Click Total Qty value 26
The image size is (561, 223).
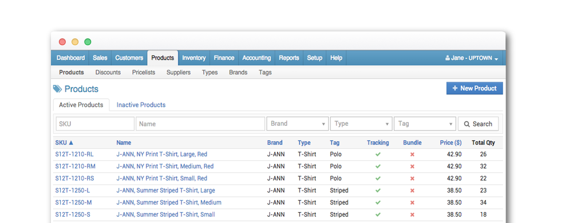pyautogui.click(x=483, y=154)
